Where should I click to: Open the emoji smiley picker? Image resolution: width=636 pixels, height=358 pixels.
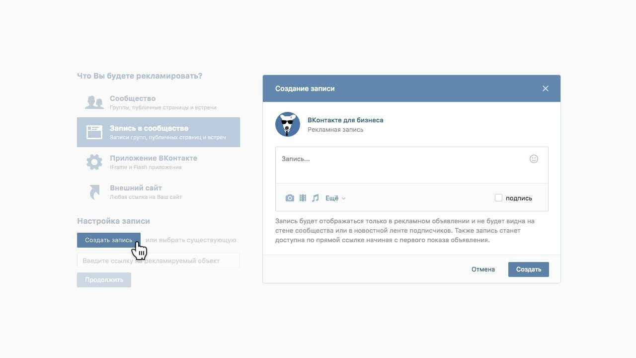tap(534, 159)
